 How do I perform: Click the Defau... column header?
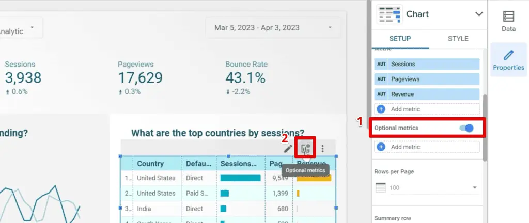[199, 164]
